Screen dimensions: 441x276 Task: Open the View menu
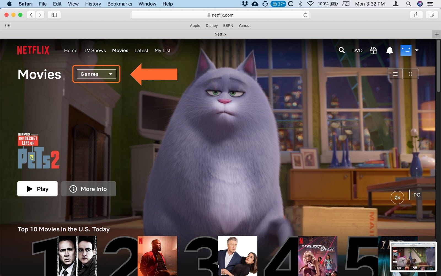73,4
